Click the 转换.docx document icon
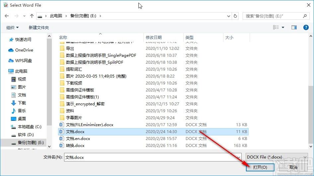Screen dimensions: 314x176 point(62,146)
